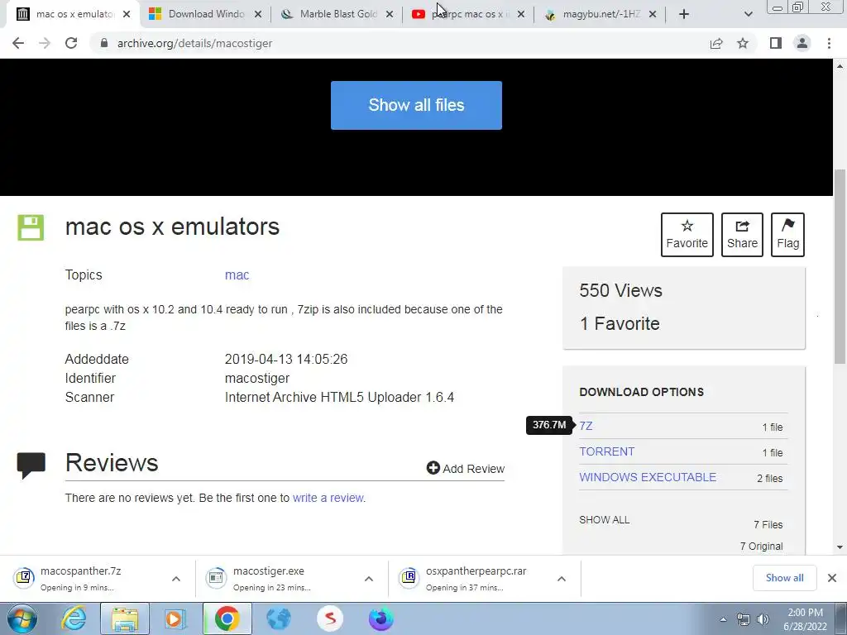Image resolution: width=847 pixels, height=635 pixels.
Task: Open WINDOWS EXECUTABLE download option
Action: click(x=648, y=477)
